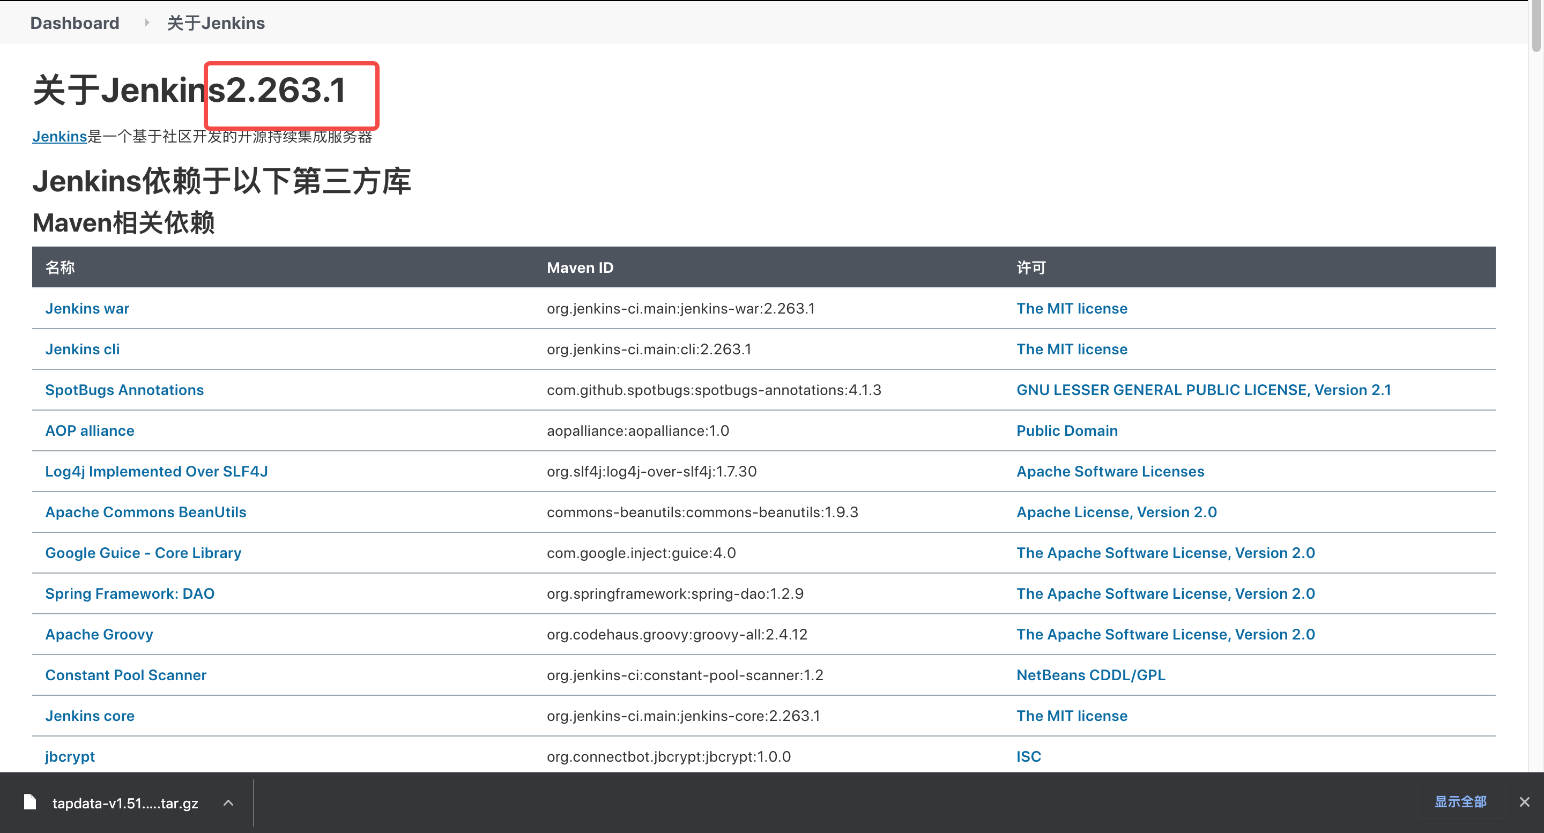Open the NetBeans CDDL/GPL license link

pos(1091,675)
